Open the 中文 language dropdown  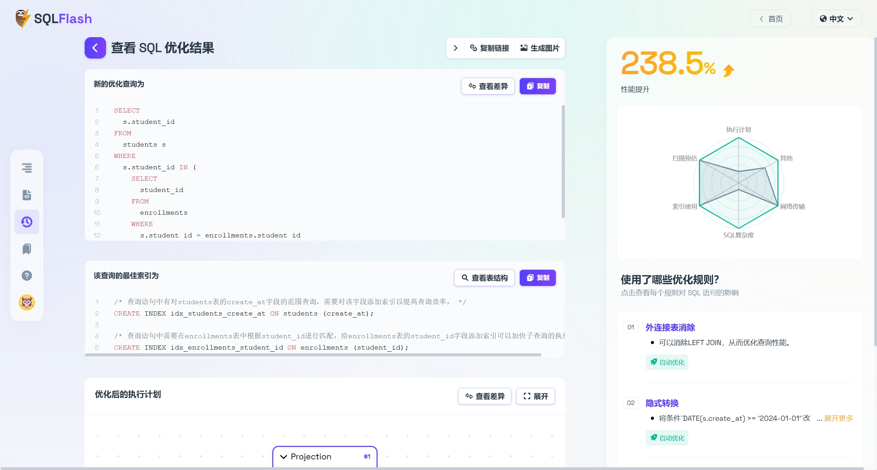(x=836, y=19)
